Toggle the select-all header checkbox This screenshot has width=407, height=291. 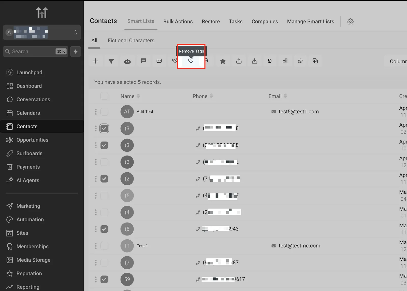[104, 96]
